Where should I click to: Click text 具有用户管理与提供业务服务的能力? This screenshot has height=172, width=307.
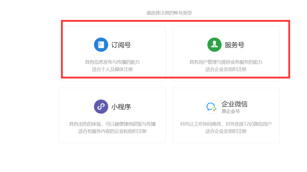click(226, 62)
